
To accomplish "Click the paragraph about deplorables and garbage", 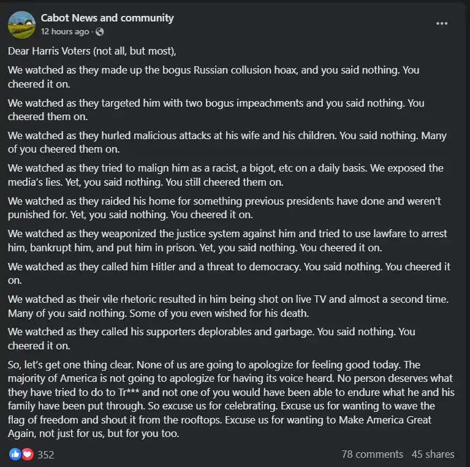I will pyautogui.click(x=211, y=339).
